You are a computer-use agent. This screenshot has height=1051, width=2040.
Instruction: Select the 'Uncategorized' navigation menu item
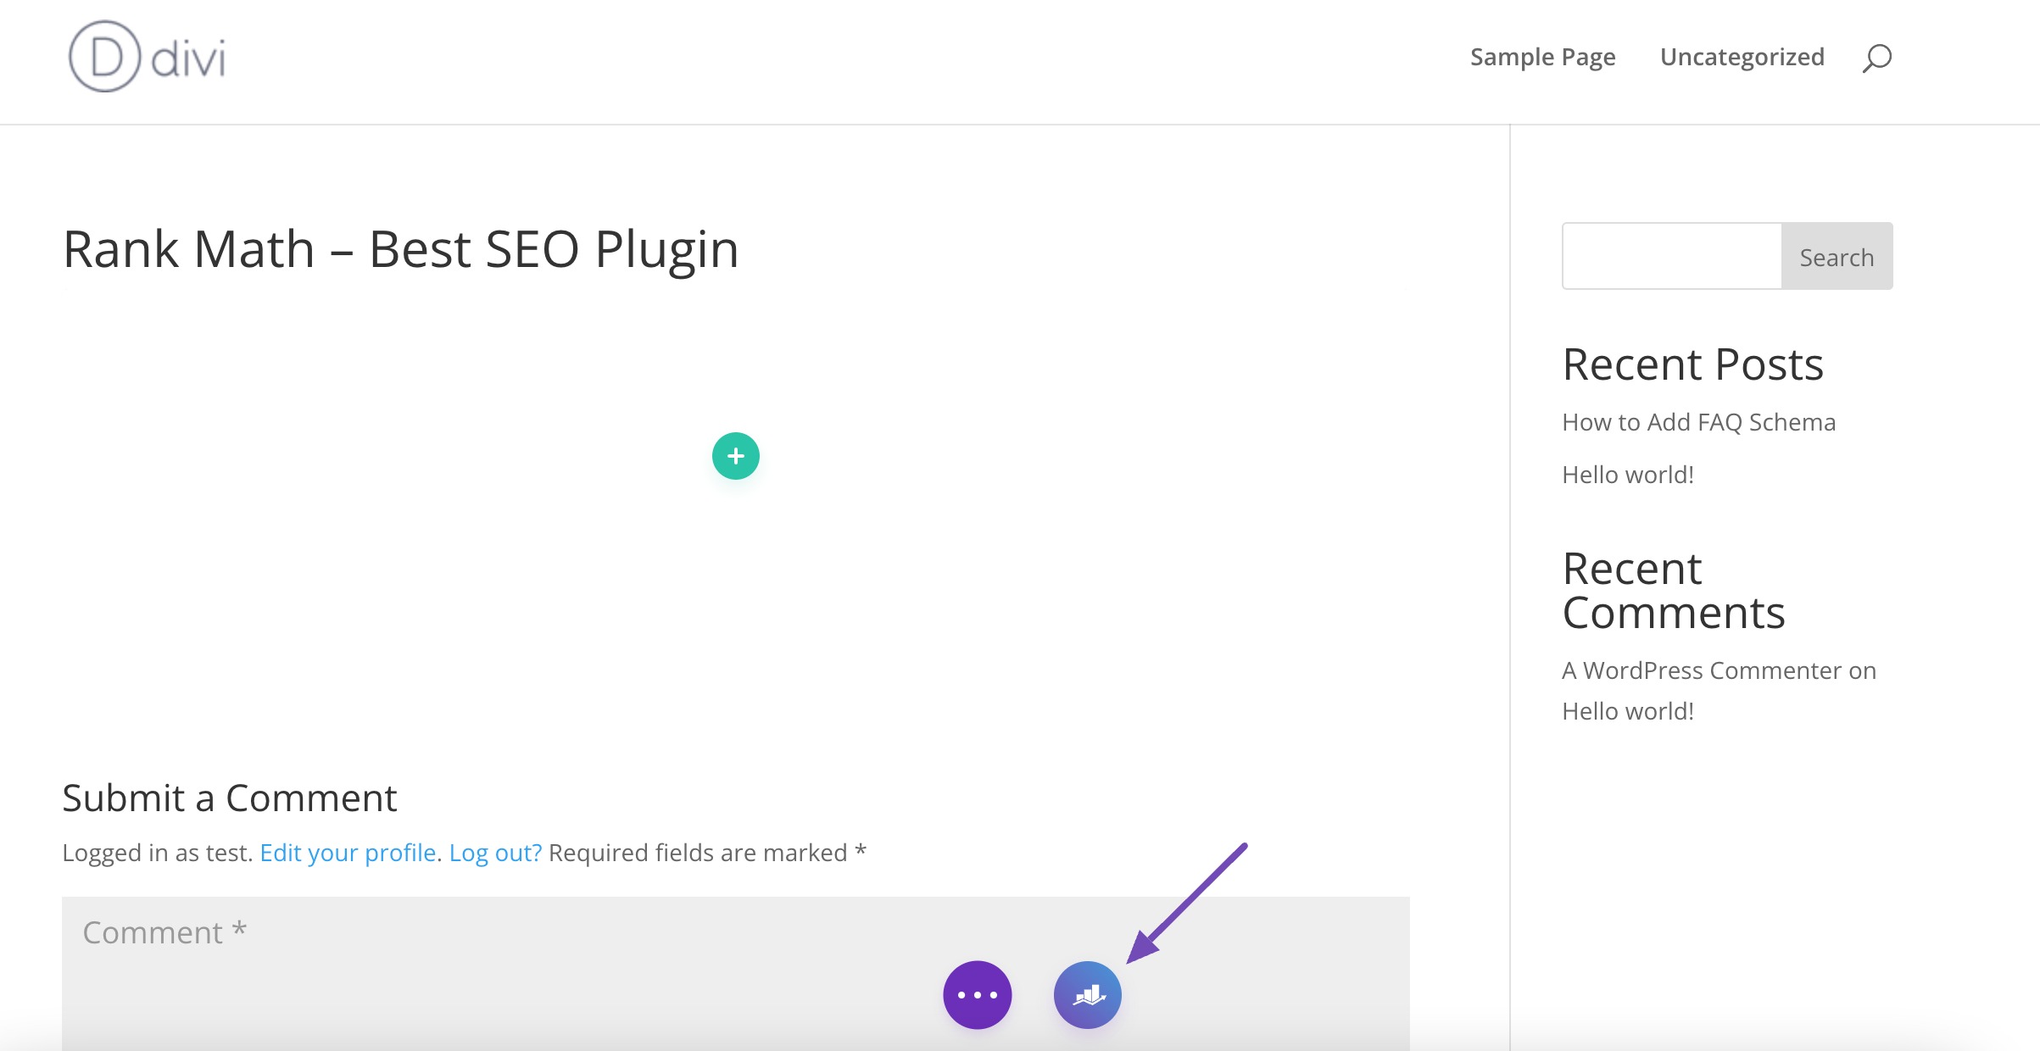tap(1742, 56)
